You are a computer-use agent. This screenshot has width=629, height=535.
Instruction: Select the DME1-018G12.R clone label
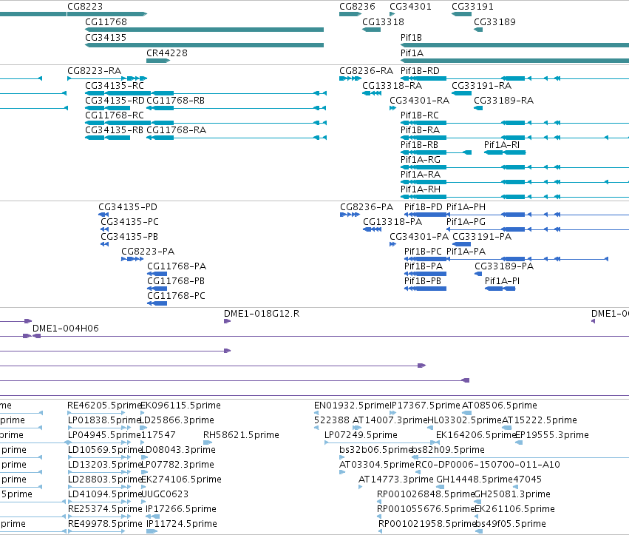[262, 314]
